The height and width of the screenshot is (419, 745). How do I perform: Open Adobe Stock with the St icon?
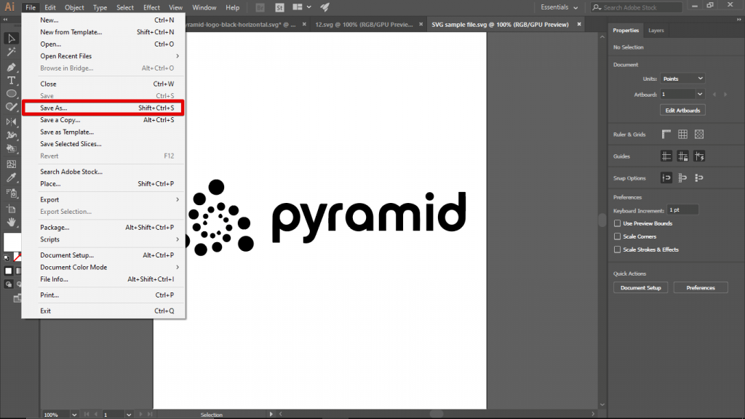click(279, 7)
